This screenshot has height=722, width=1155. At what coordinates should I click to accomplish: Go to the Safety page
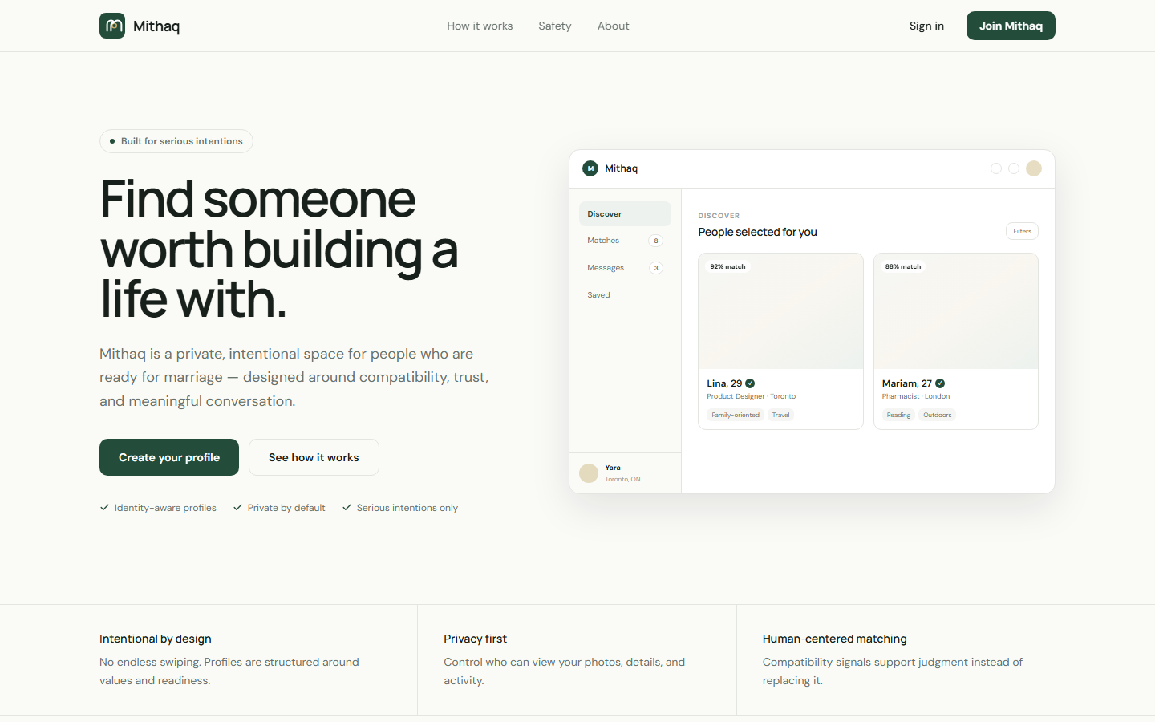click(555, 26)
